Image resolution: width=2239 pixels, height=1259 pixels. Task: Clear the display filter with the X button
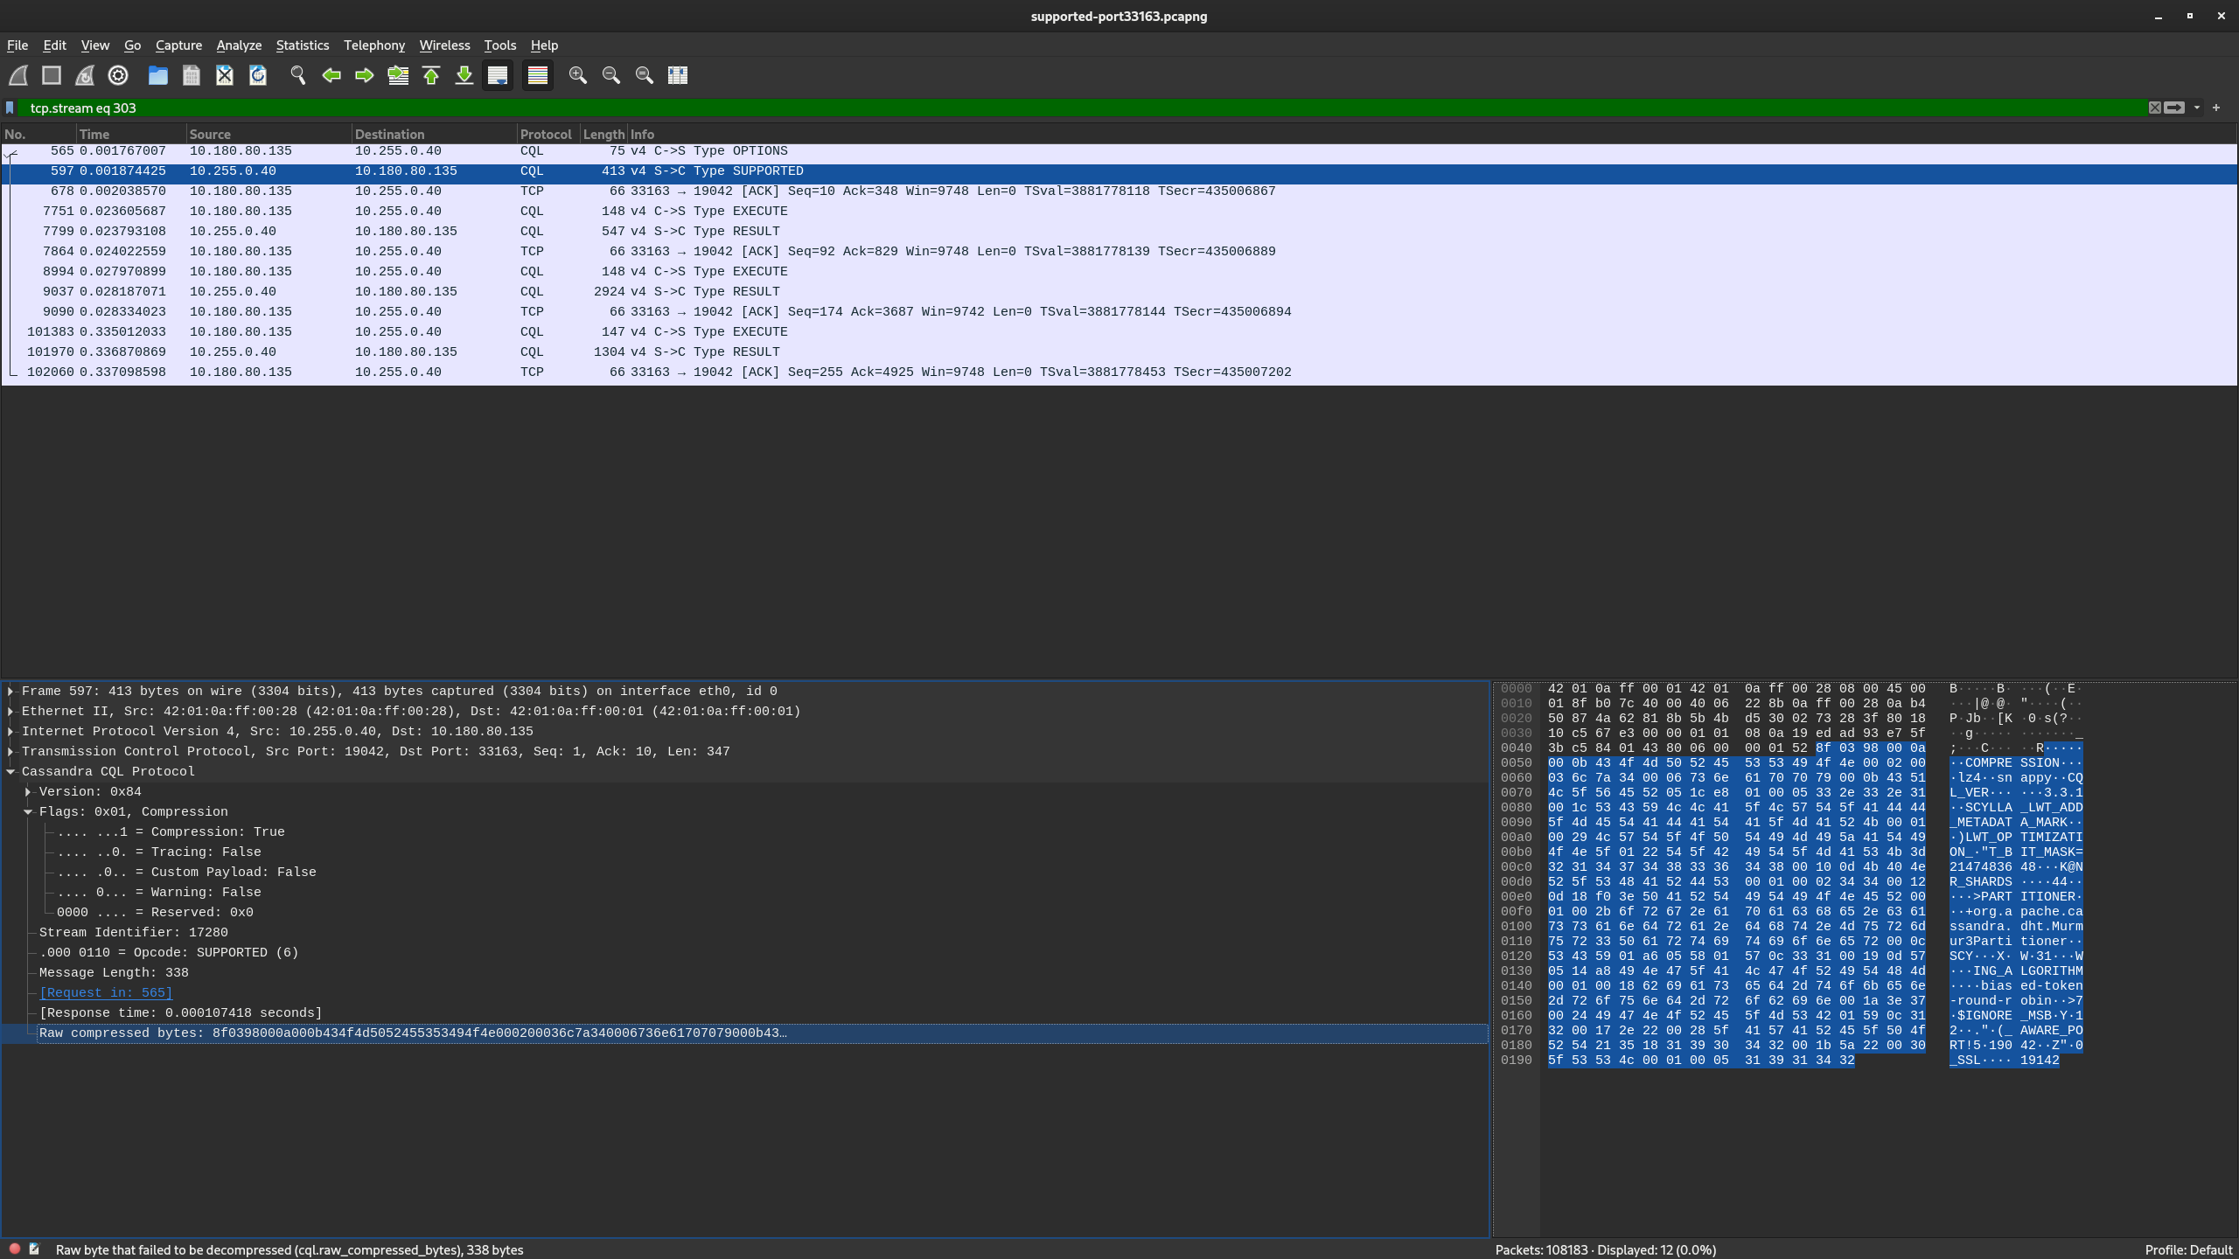point(2156,108)
